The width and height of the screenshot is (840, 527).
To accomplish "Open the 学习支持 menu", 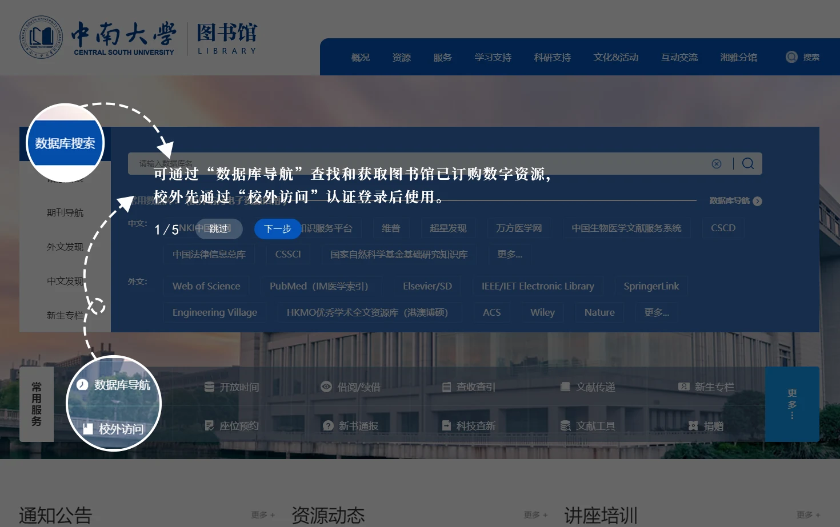I will (493, 57).
